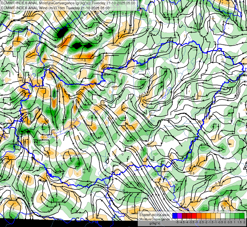
Task: Pick the medium green swatch between 1 and 1.5
Action: coord(237,216)
